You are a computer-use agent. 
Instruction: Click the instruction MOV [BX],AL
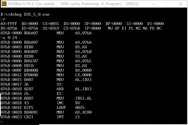pos(74,98)
